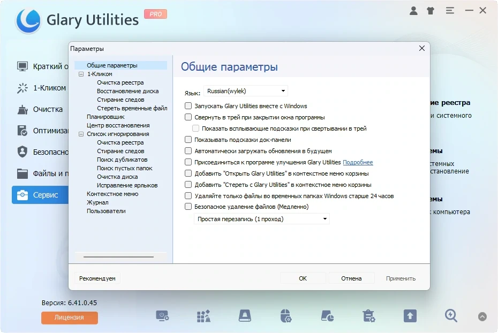Check Добавить "Открыть Glary Utilities" в меню корзины
The image size is (498, 333).
(188, 173)
